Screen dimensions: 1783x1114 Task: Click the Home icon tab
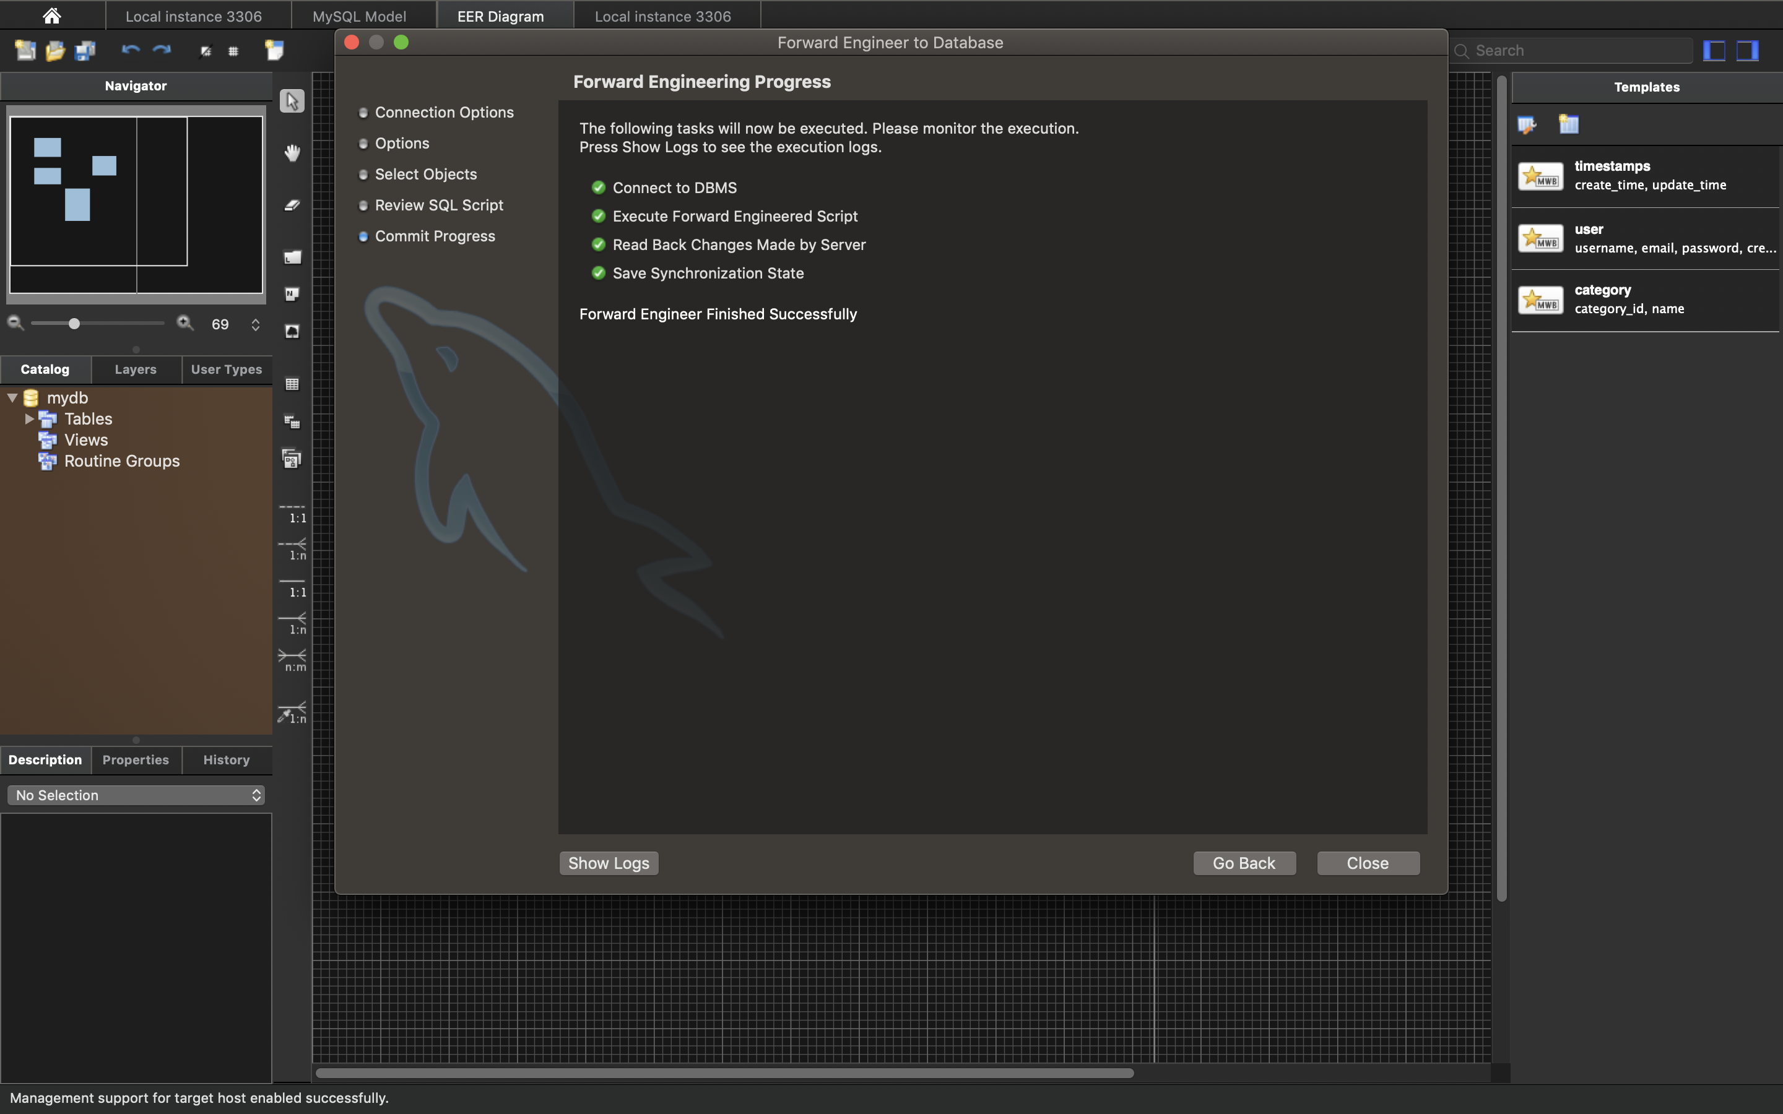(51, 15)
